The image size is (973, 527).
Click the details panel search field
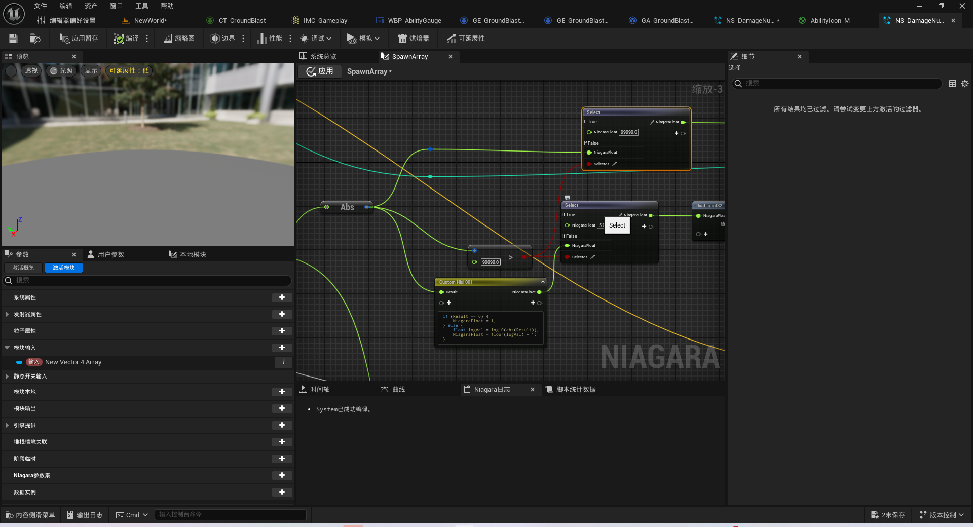[x=837, y=84]
